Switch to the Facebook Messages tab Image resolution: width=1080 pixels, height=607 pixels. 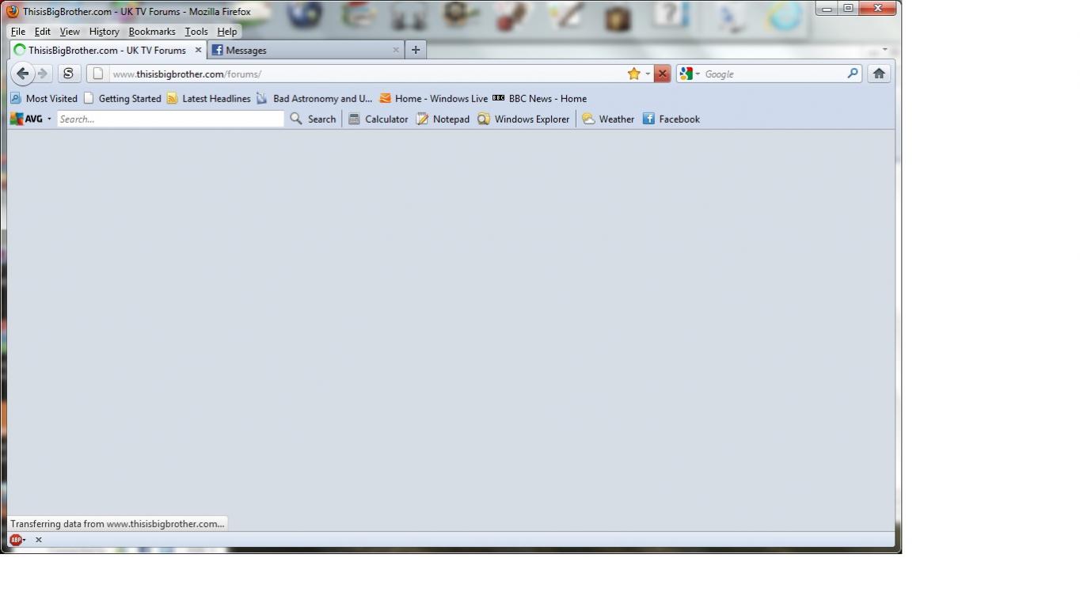point(301,50)
